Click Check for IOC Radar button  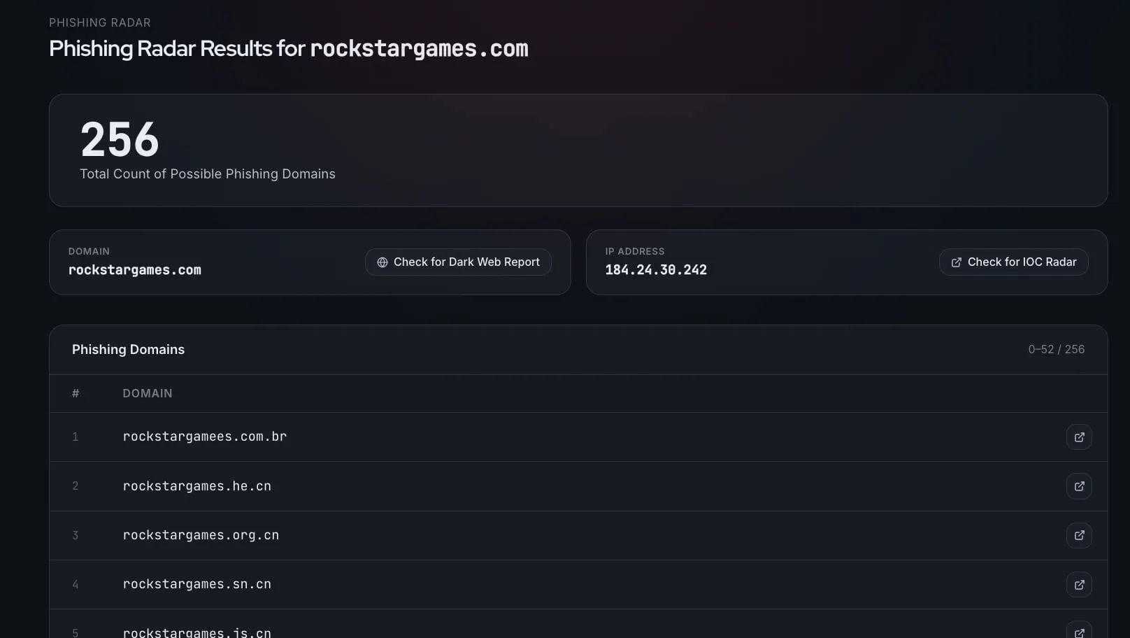tap(1013, 262)
